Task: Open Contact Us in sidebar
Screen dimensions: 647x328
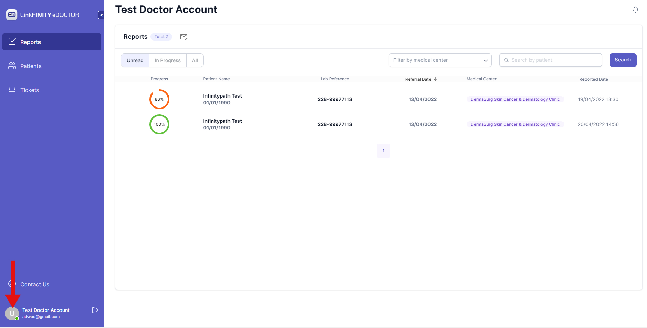Action: tap(34, 284)
